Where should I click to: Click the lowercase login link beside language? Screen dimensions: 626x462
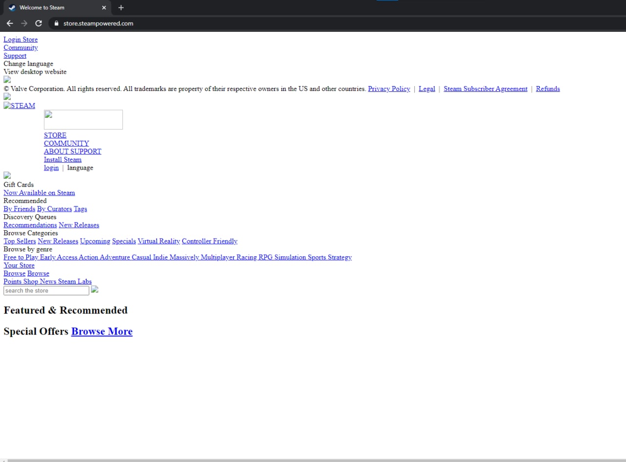(51, 168)
